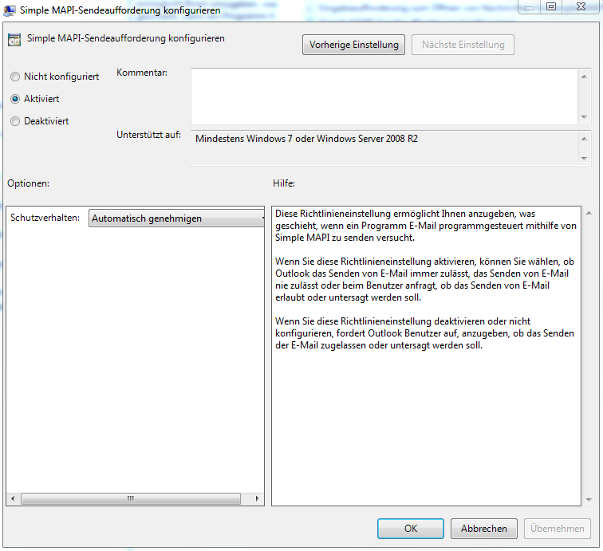Close the dialog with the X button
Image resolution: width=603 pixels, height=551 pixels.
581,6
